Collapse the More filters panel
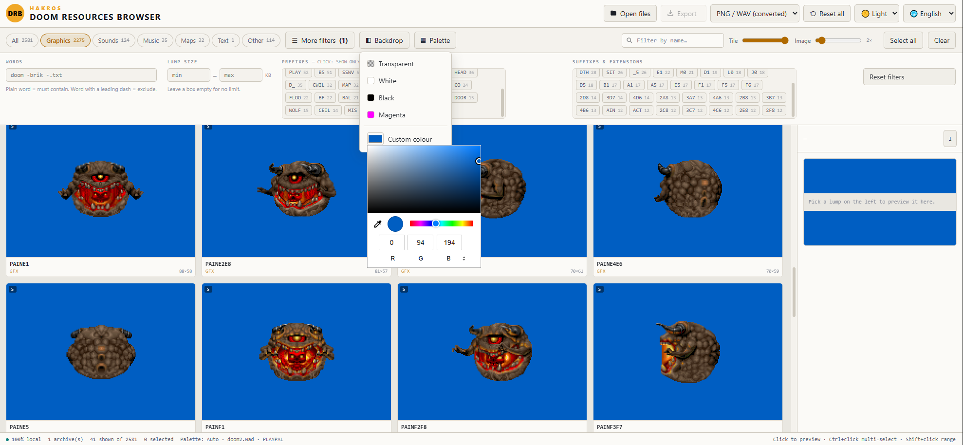 [x=320, y=40]
